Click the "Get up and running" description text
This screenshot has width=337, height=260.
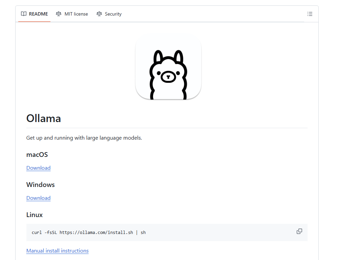coord(84,138)
